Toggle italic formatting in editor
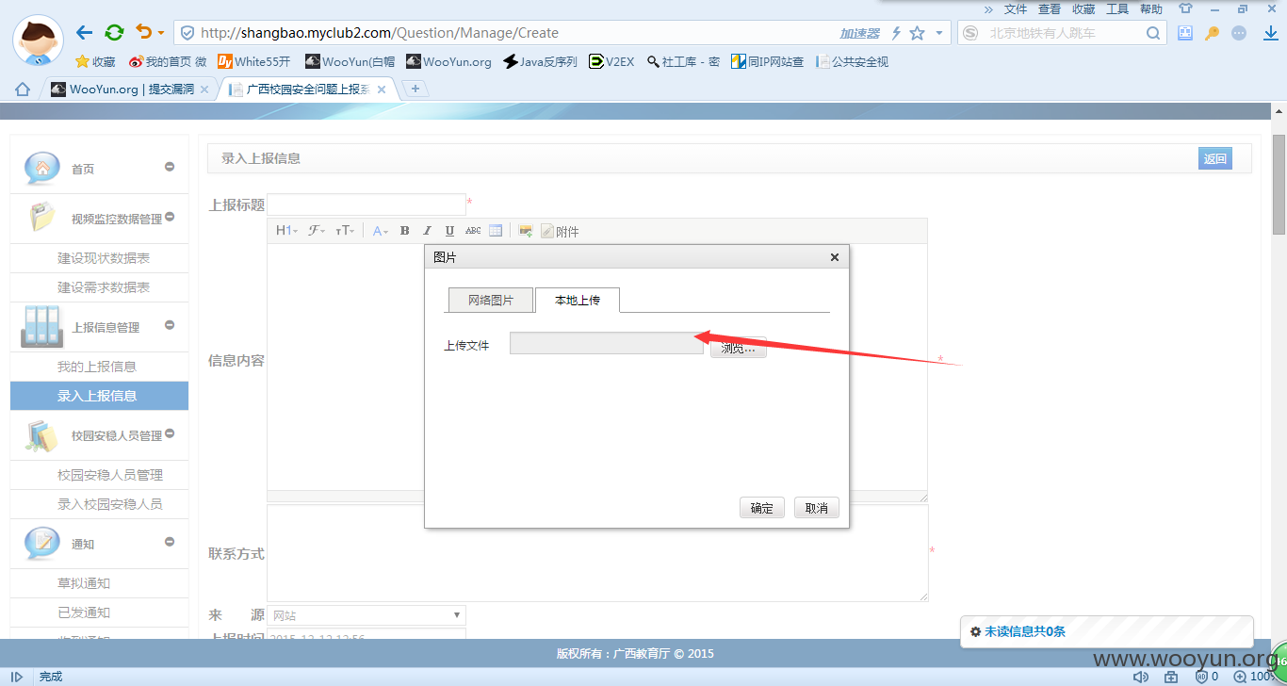The height and width of the screenshot is (686, 1287). pyautogui.click(x=427, y=231)
